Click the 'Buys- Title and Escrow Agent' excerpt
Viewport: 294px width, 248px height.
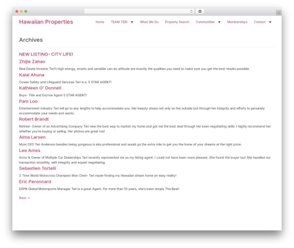(x=53, y=95)
